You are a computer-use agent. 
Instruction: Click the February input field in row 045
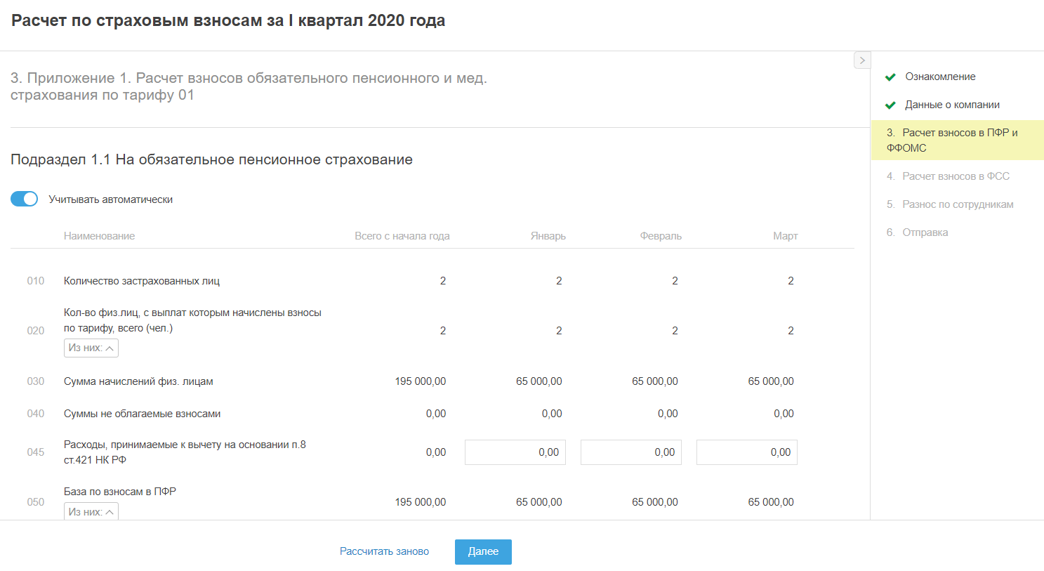pos(631,452)
